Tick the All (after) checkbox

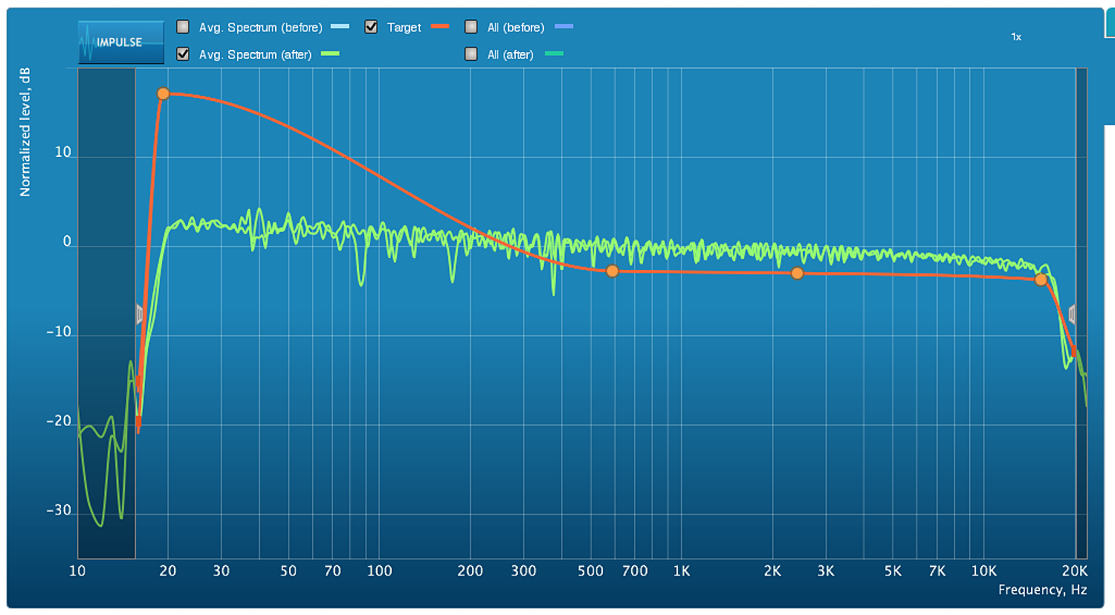(x=471, y=54)
